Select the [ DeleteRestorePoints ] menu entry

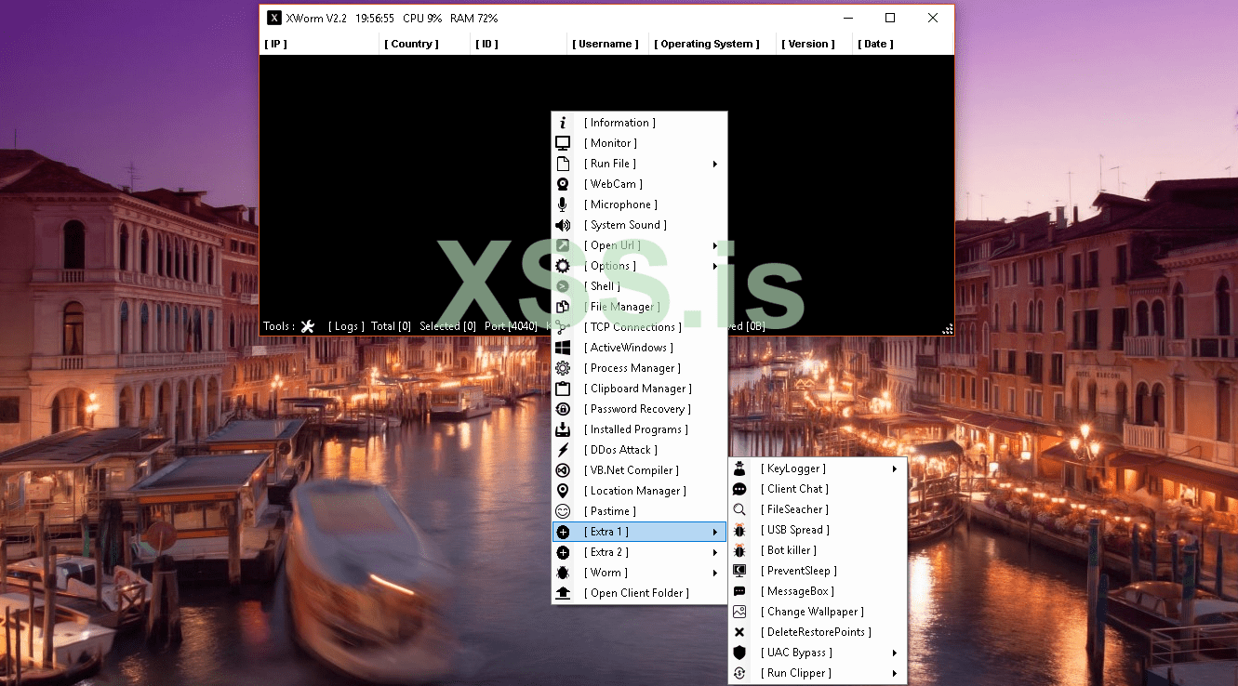818,632
